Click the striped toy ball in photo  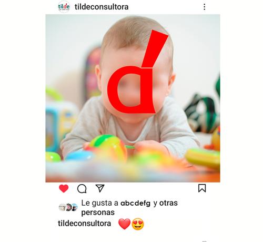coord(108,146)
